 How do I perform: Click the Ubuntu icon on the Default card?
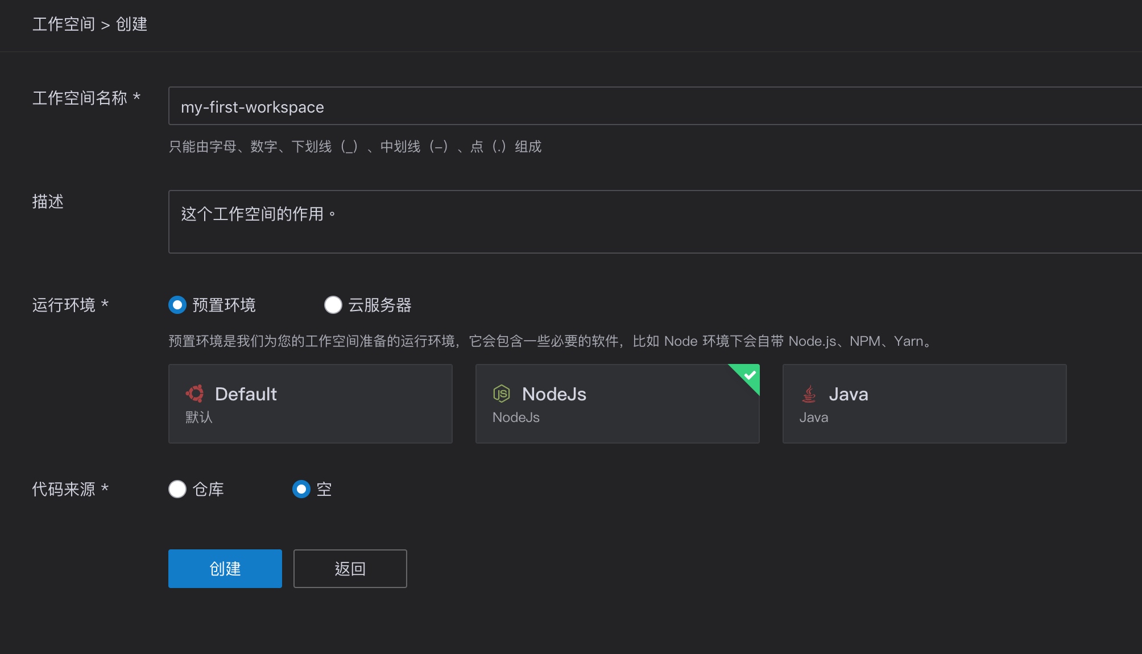point(195,394)
